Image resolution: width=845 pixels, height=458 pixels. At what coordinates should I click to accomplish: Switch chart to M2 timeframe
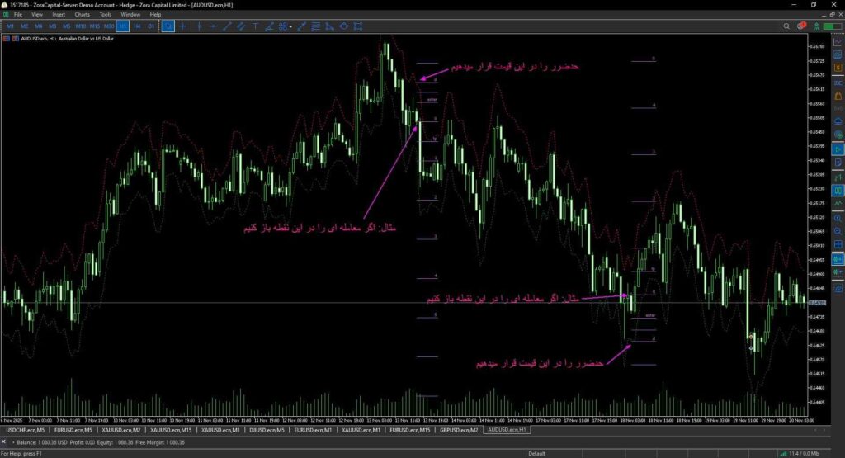24,26
